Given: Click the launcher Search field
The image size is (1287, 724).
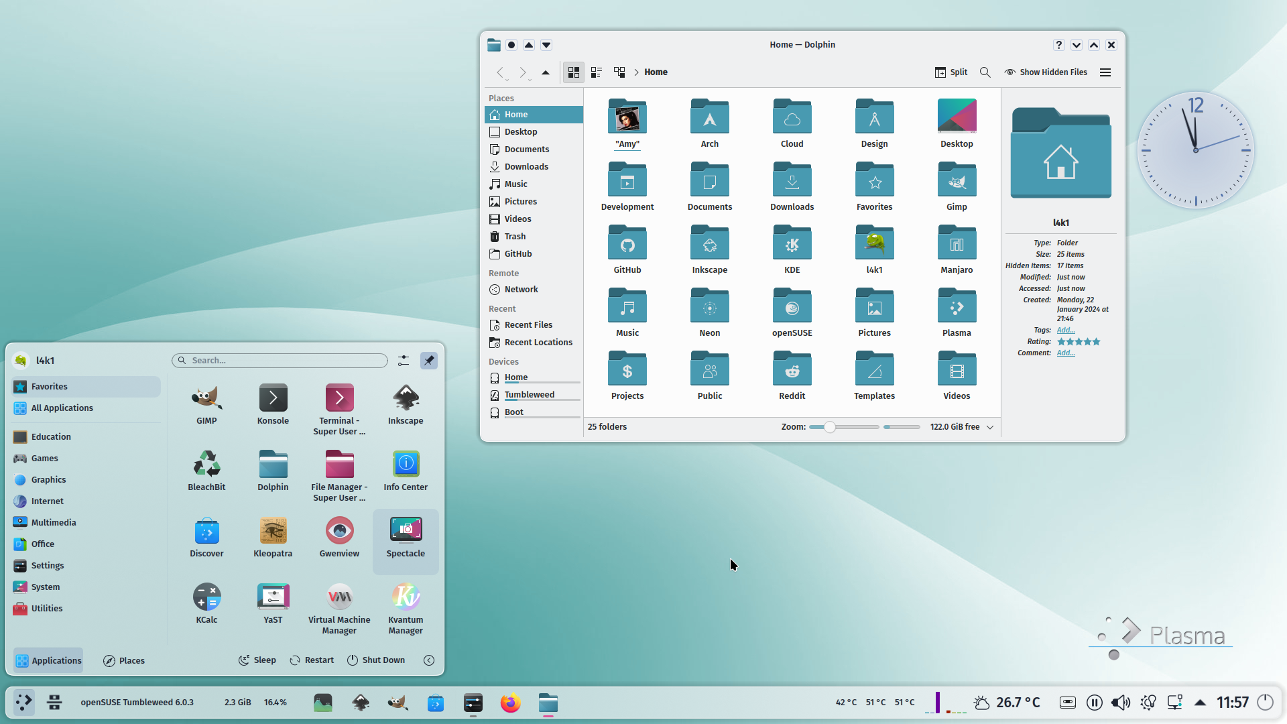Looking at the screenshot, I should tap(280, 361).
